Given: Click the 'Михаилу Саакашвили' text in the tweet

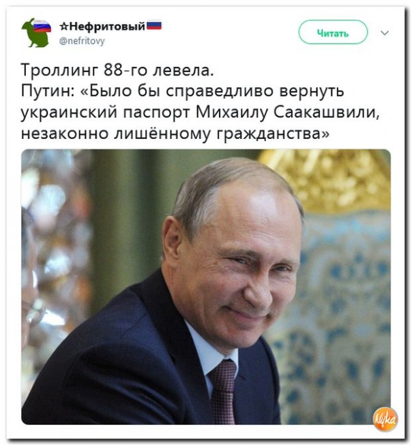Looking at the screenshot, I should 287,112.
